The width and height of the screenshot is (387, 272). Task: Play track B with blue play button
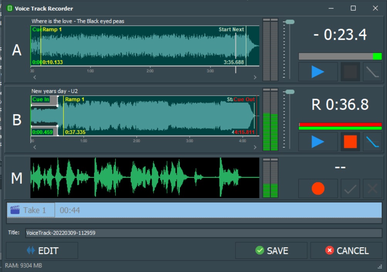(x=318, y=142)
